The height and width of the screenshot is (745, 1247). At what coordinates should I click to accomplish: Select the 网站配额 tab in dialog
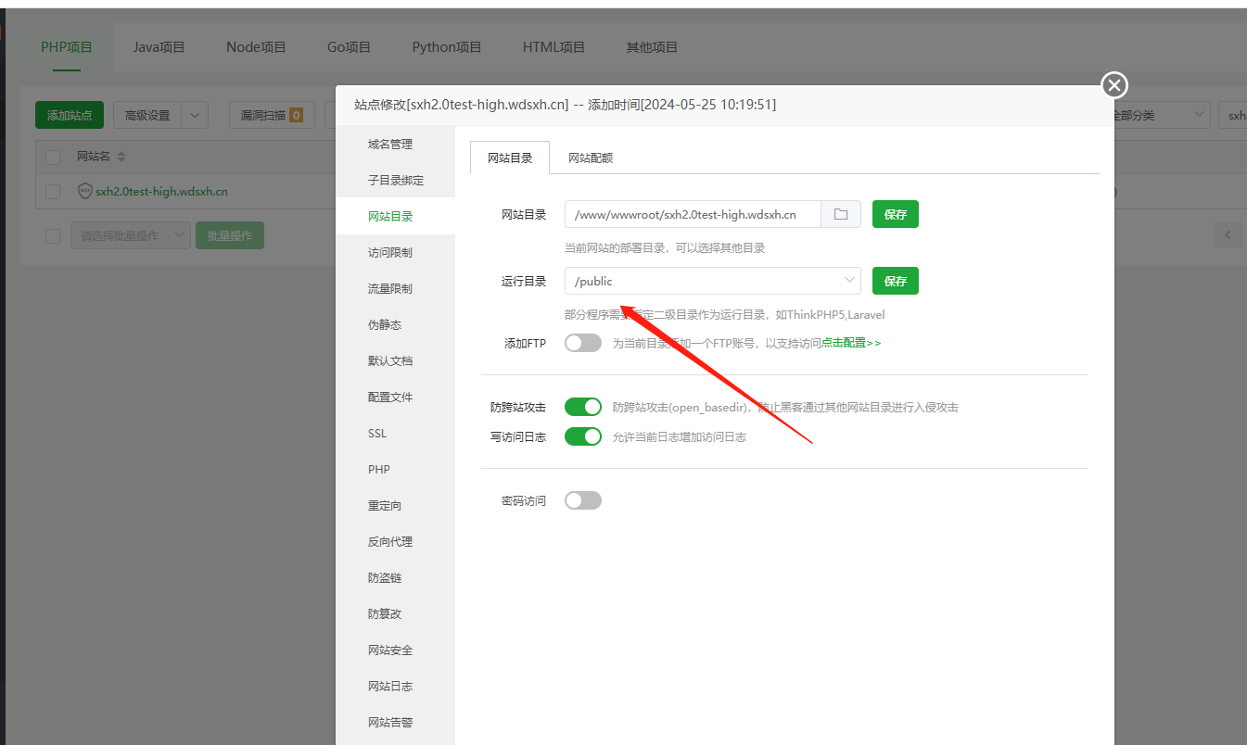(x=591, y=158)
